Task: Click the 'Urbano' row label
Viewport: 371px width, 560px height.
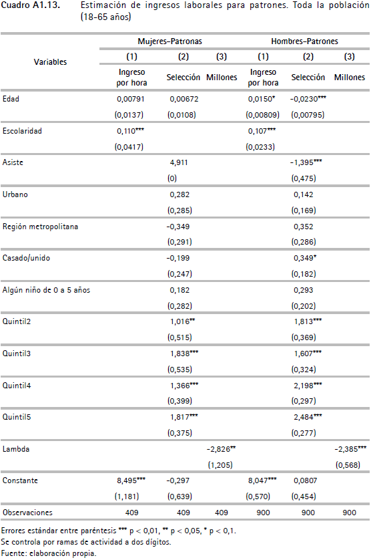Action: 15,194
